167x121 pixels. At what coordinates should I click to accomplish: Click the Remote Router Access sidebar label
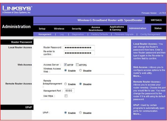tap(19, 84)
